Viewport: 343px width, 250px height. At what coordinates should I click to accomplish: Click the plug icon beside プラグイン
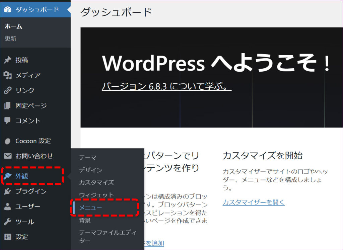click(7, 191)
